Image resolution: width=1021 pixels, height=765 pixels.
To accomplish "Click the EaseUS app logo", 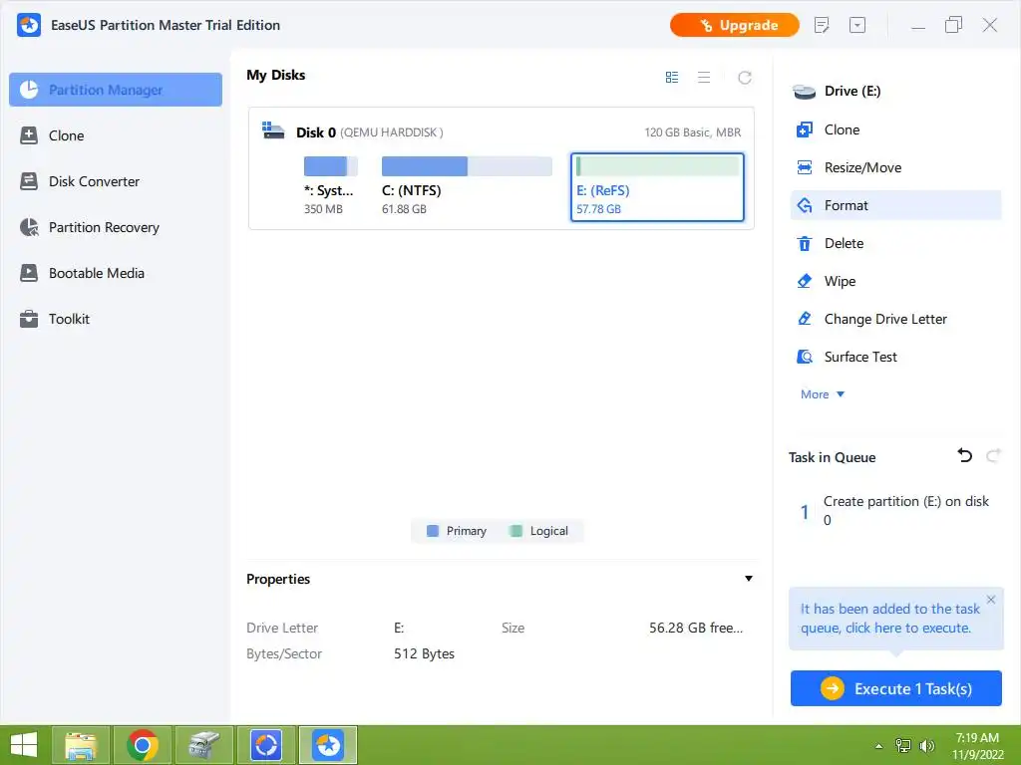I will point(29,25).
